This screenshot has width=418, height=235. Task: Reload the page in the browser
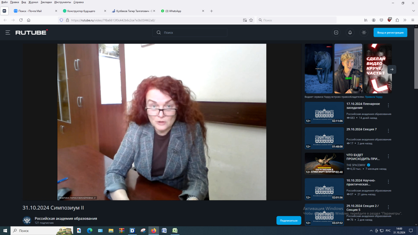point(21,20)
